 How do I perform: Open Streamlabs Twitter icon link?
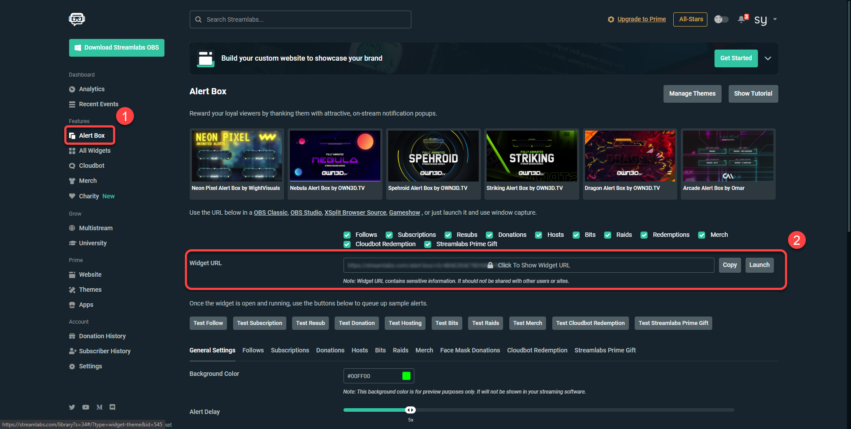(x=72, y=407)
